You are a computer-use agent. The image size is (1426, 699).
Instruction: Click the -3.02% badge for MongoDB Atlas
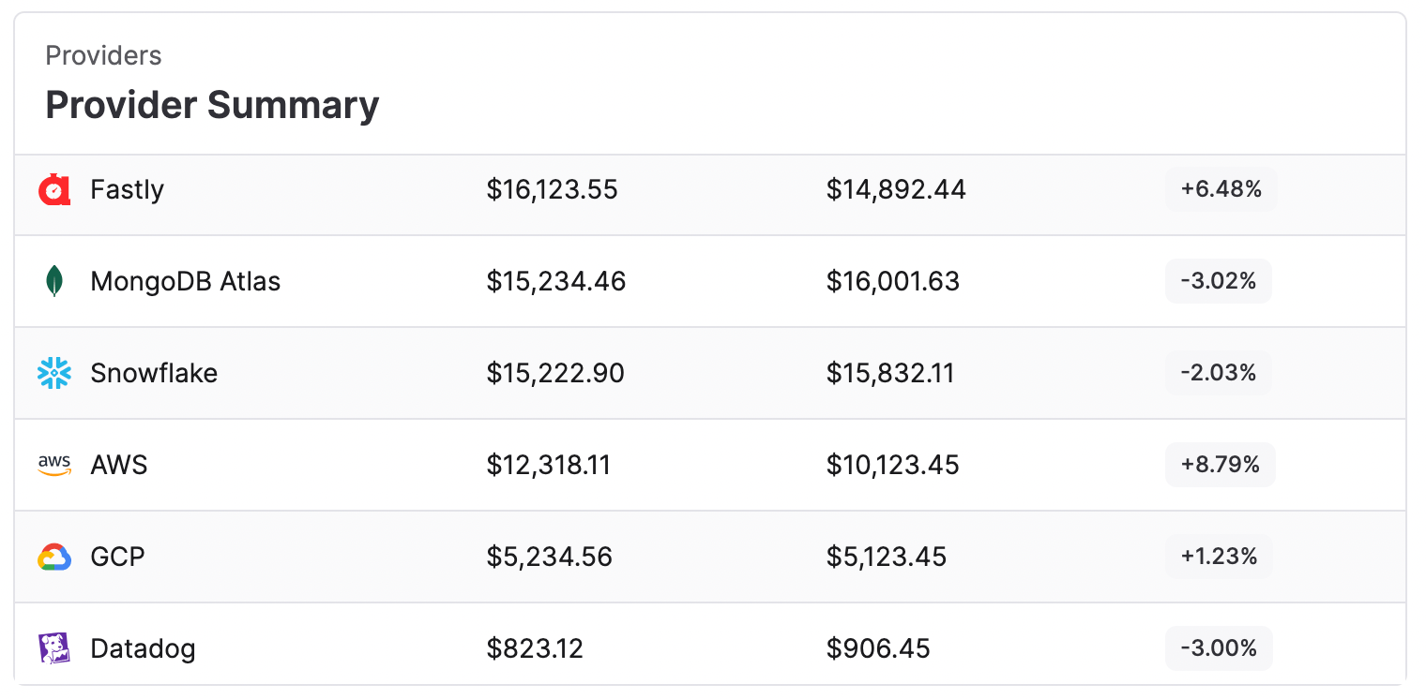click(x=1218, y=281)
